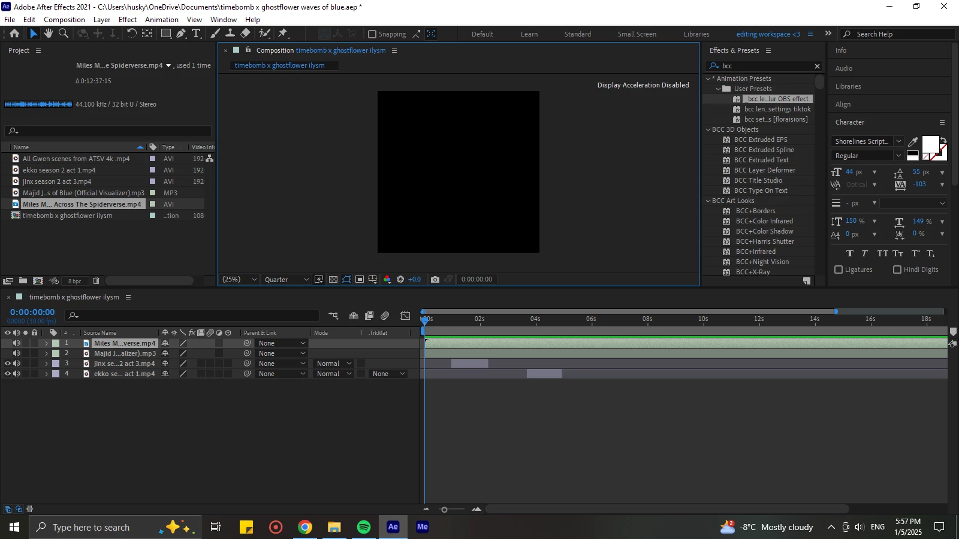Image resolution: width=959 pixels, height=539 pixels.
Task: Enable Frame Blending for the timeline
Action: (369, 316)
